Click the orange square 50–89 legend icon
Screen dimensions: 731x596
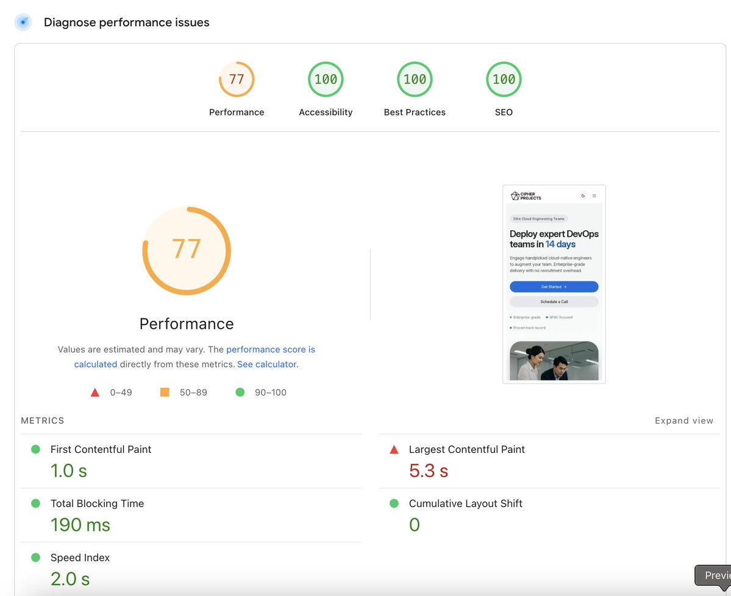tap(165, 392)
